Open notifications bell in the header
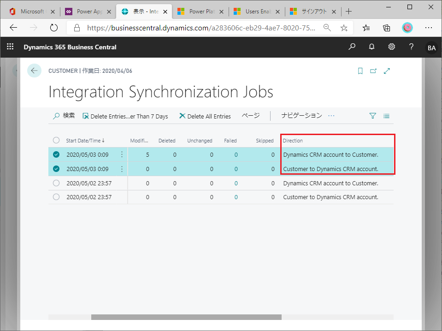The height and width of the screenshot is (331, 442). (371, 47)
